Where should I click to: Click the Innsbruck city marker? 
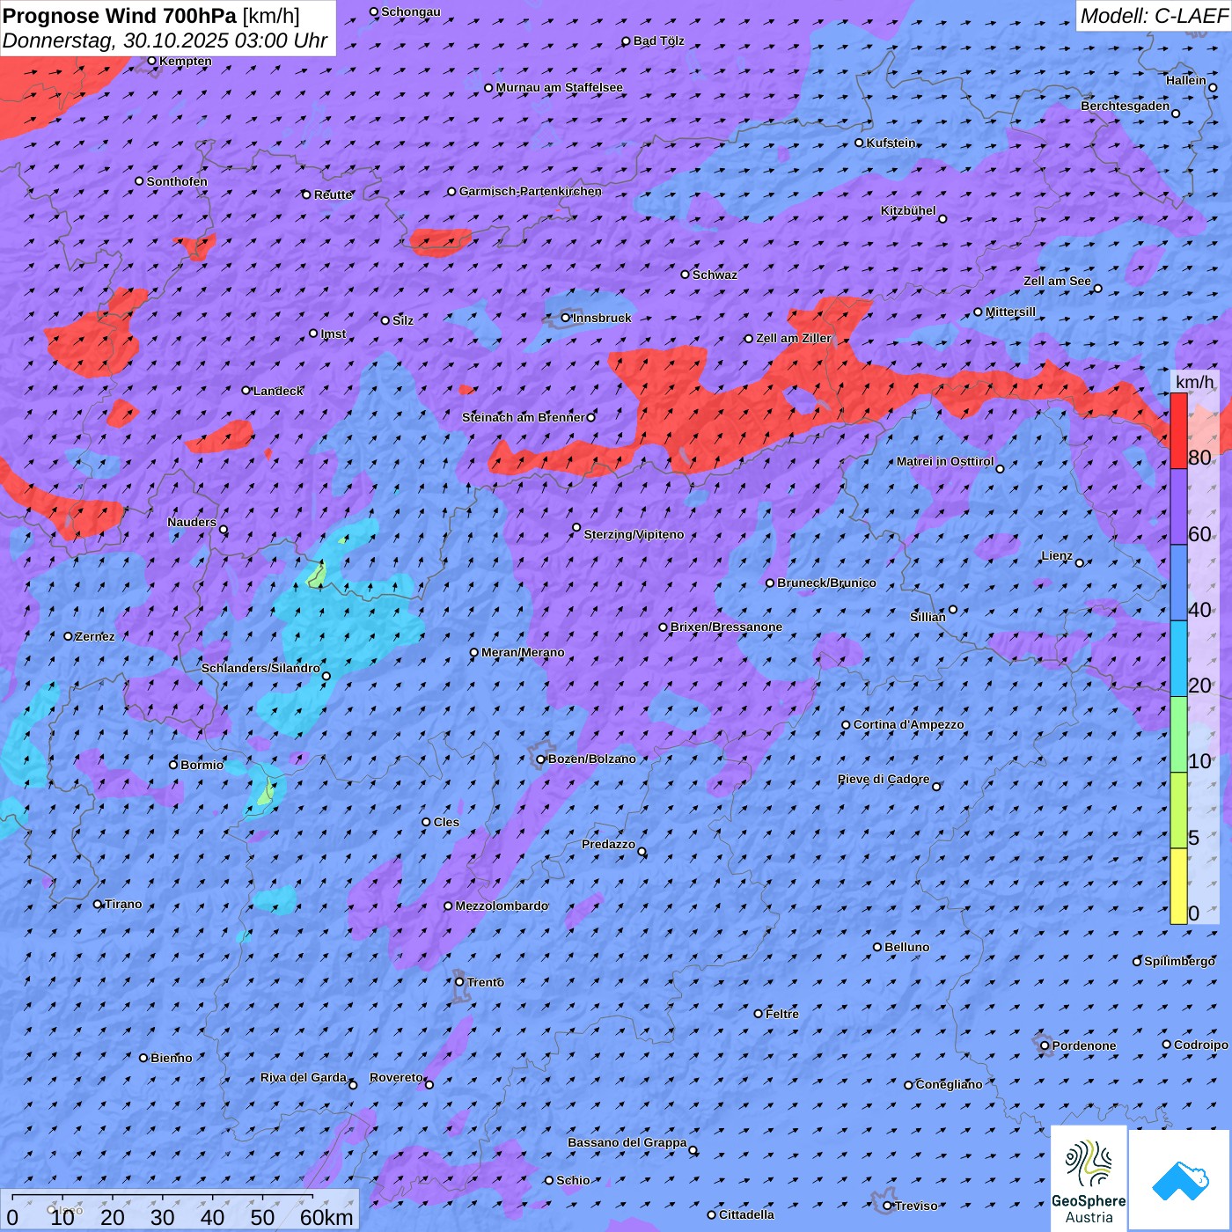(x=566, y=318)
